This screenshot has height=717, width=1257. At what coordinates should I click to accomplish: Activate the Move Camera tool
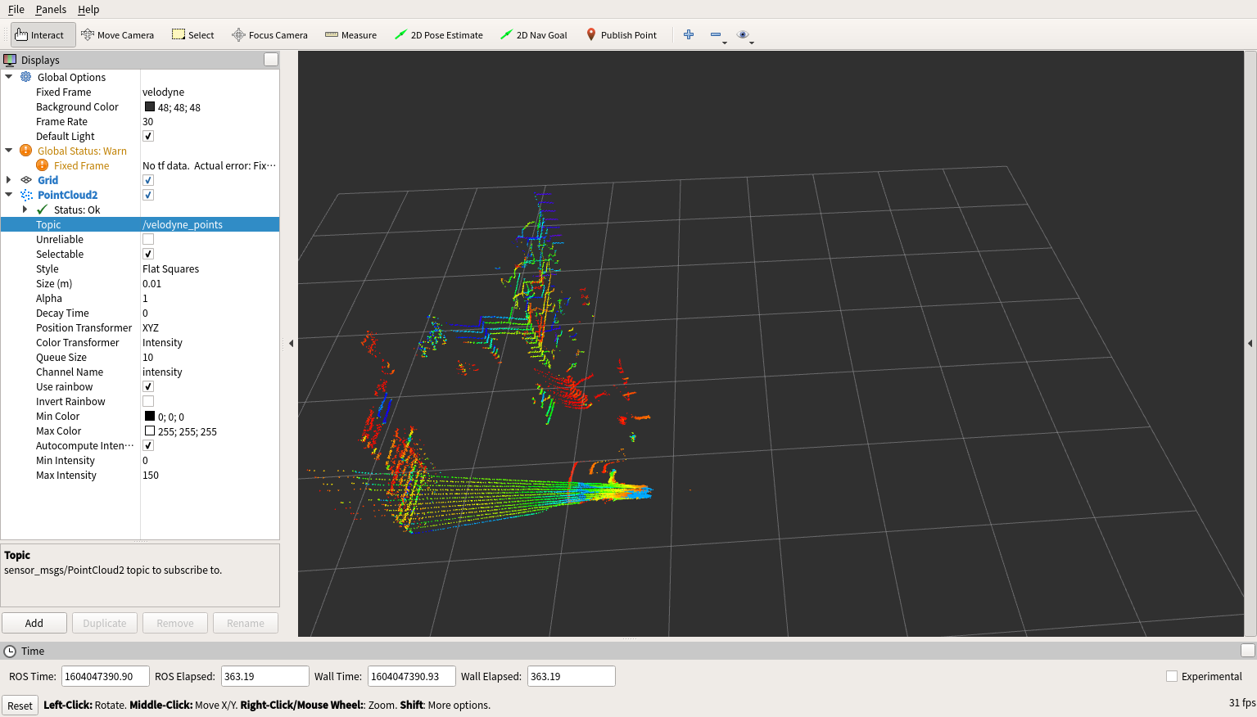[117, 34]
